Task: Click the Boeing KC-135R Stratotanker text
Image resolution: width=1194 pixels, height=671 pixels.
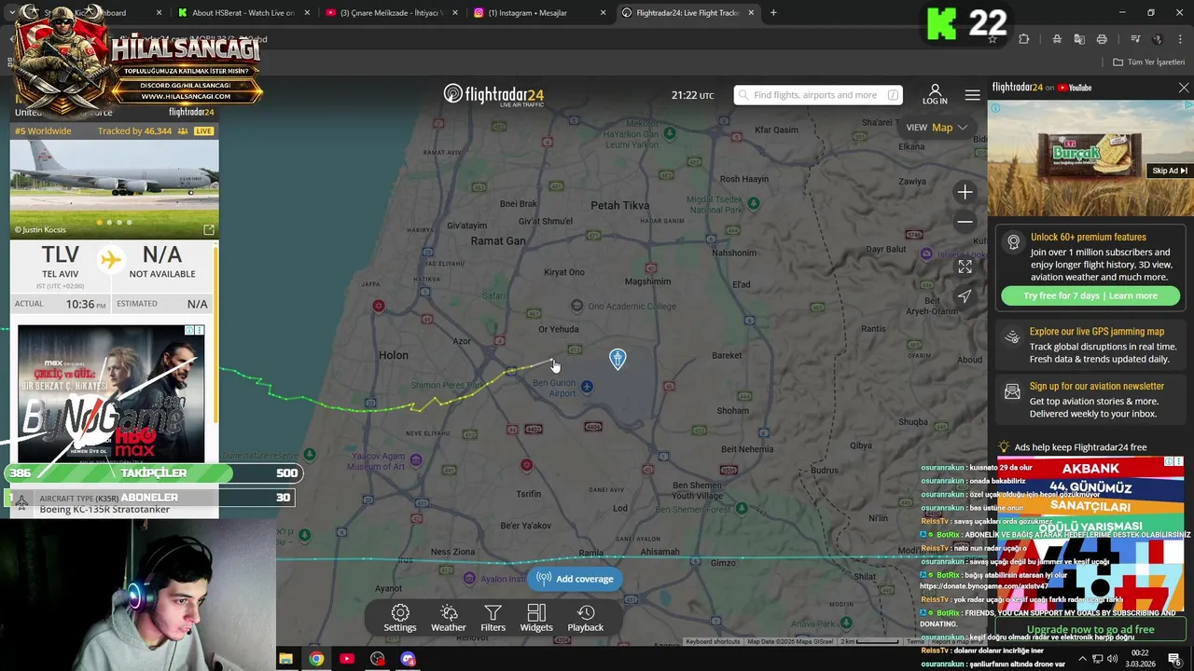Action: (104, 510)
